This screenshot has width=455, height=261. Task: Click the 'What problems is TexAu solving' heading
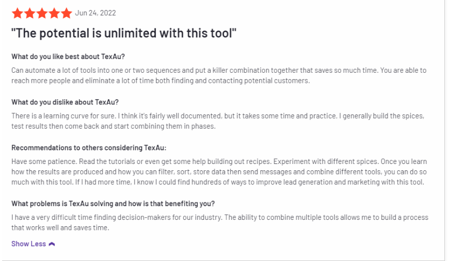click(x=113, y=204)
